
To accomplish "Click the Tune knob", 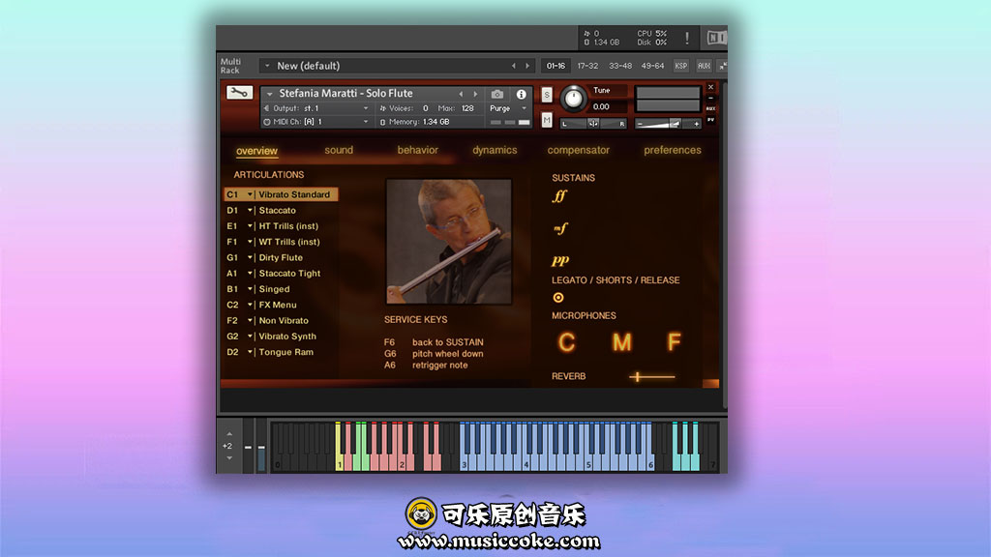I will click(573, 98).
